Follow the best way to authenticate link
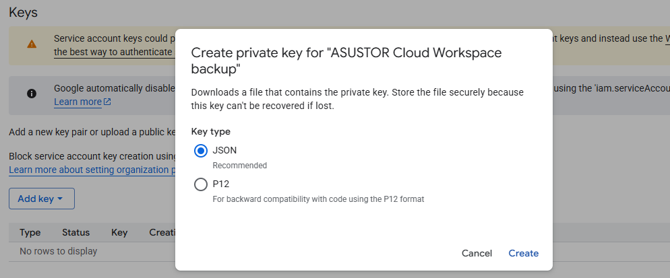 pos(115,52)
